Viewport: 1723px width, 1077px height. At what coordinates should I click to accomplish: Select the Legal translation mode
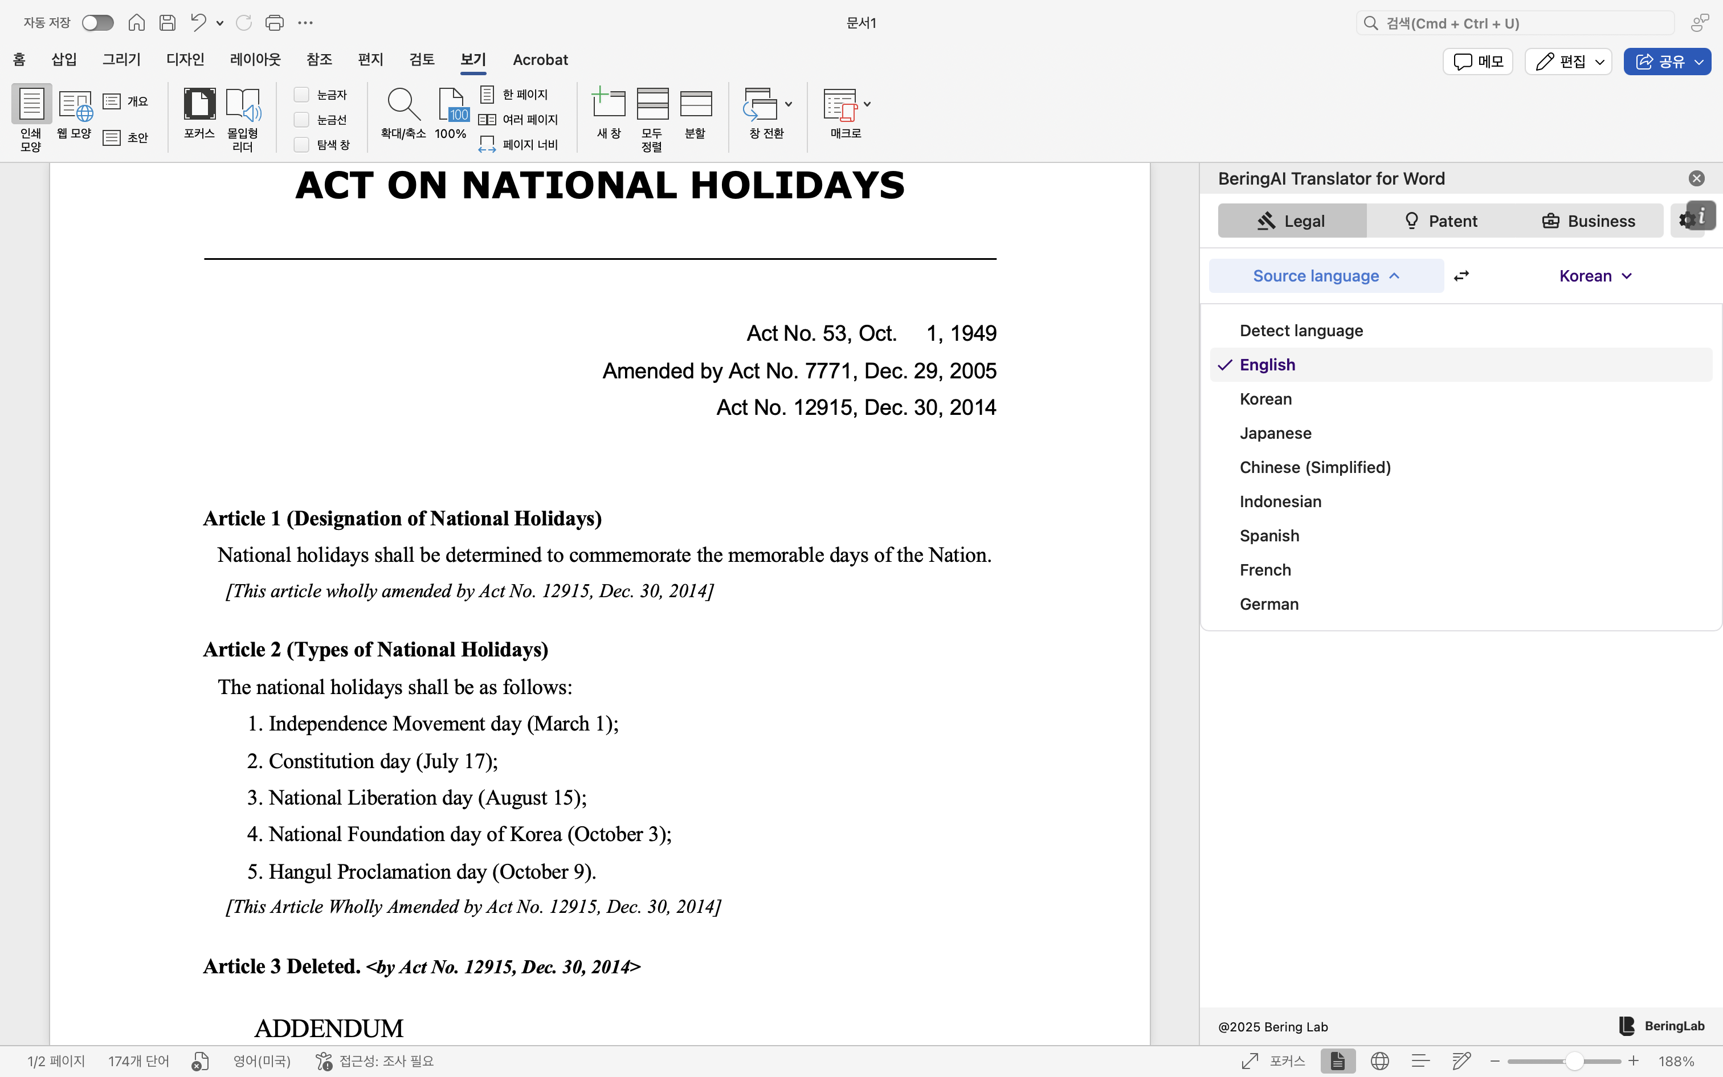click(x=1292, y=221)
